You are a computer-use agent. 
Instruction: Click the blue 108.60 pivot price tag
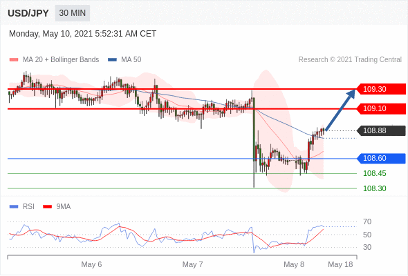click(381, 159)
